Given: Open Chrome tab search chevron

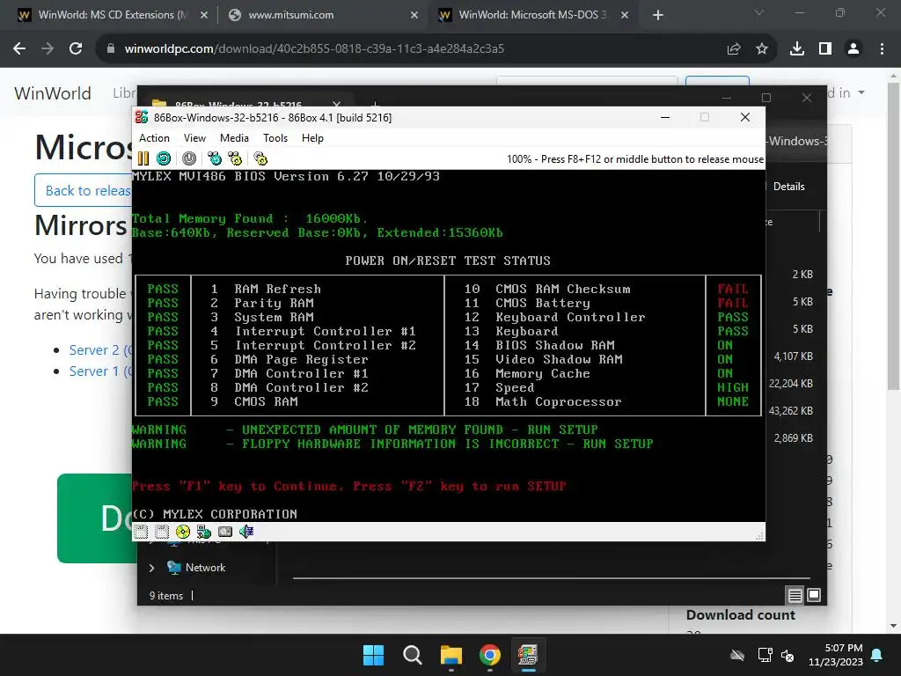Looking at the screenshot, I should pos(759,12).
